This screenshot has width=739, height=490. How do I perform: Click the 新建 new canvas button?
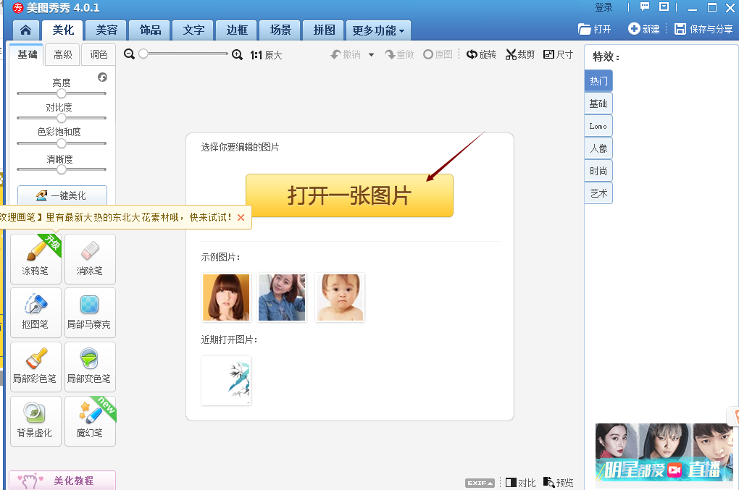tap(644, 29)
